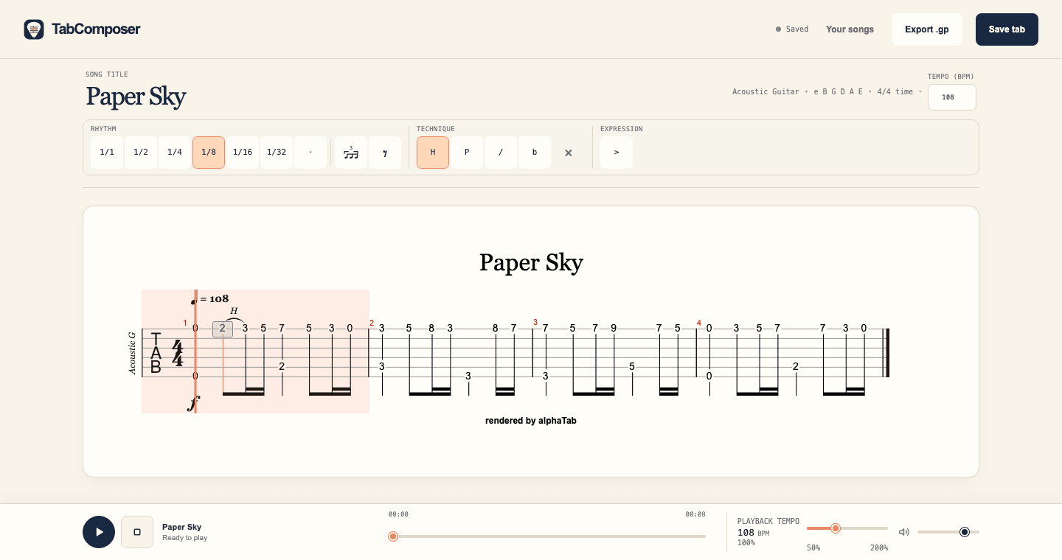Screen dimensions: 1062x560
Task: Select whole note 1/1 duration
Action: 107,153
